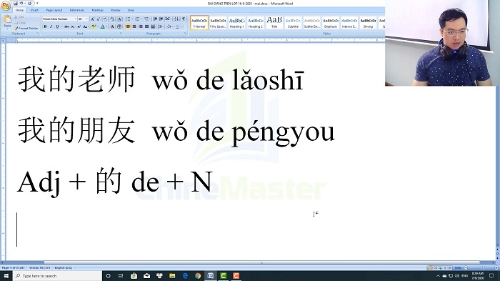Open Microsoft Edge from the taskbar

coord(185,276)
